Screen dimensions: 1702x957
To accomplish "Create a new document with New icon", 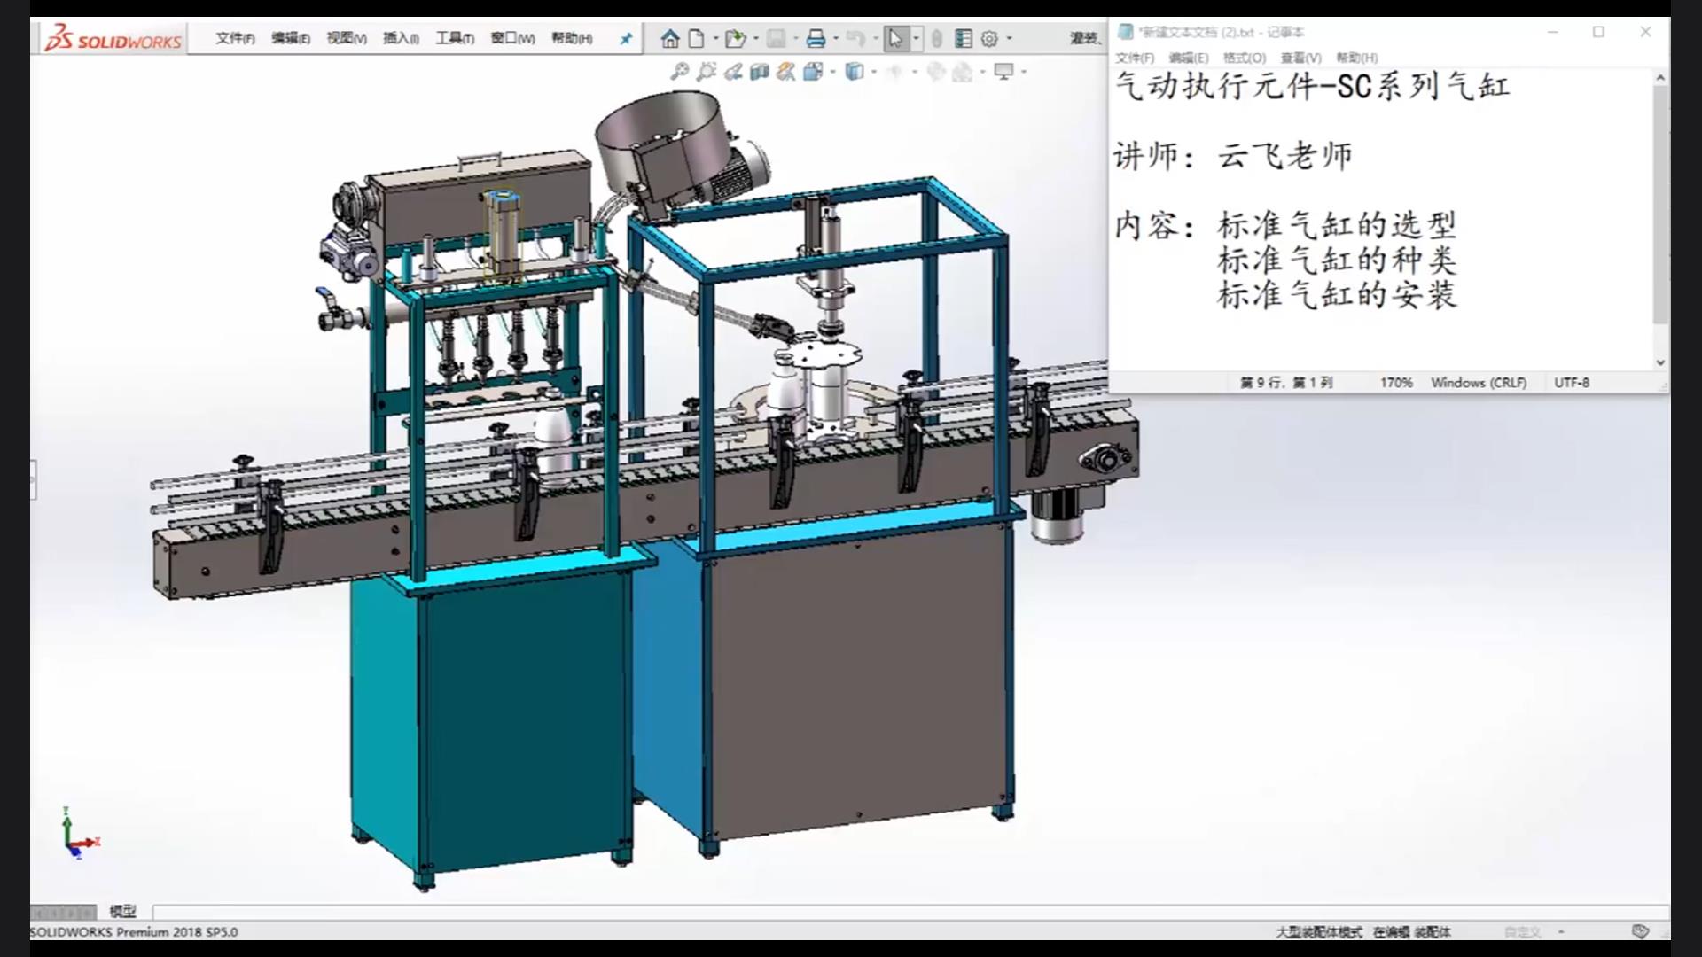I will tap(697, 39).
